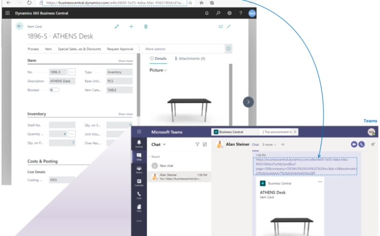Open the settings gear in Business Central
380x236 pixels.
tap(229, 13)
